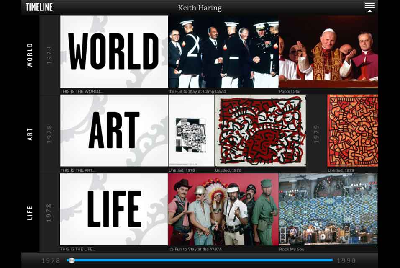Viewport: 400px width, 268px height.
Task: Select the WORLD row label
Action: point(30,55)
